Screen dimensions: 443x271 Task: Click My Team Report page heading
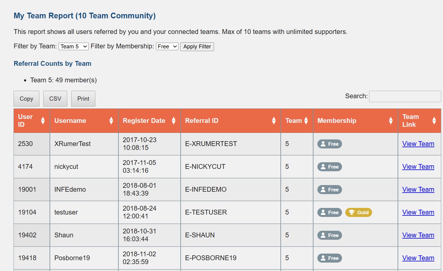pos(85,16)
